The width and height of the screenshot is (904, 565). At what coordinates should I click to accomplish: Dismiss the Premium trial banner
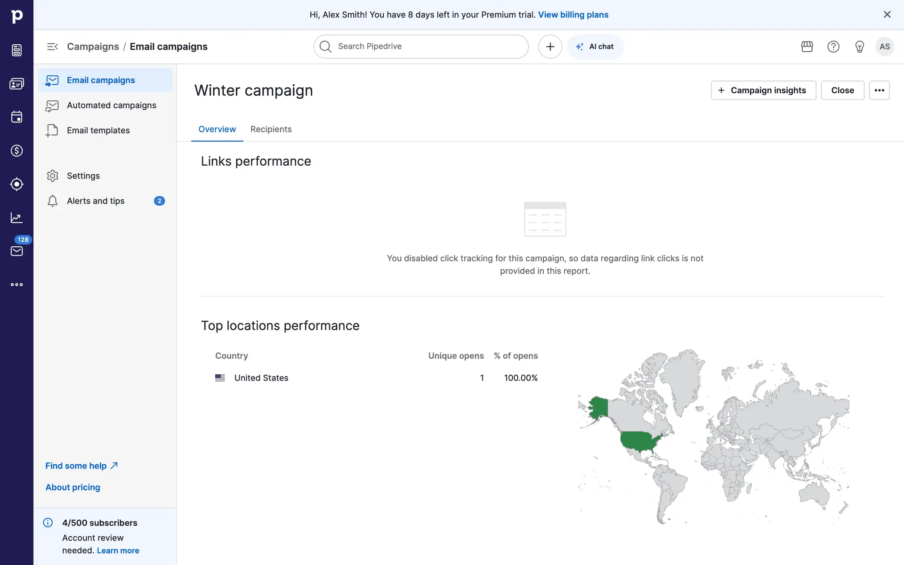click(887, 15)
